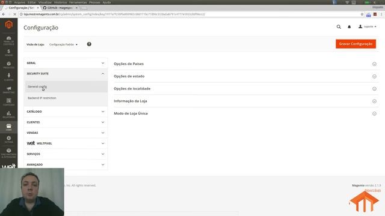Open the Ajuda menu
Screen dimensions: 385x216
click(x=106, y=2)
